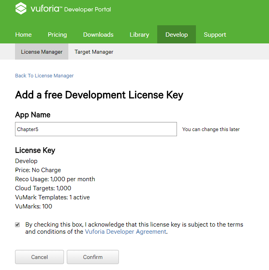Open the Home menu item
Viewport: 269px width, 270px height.
click(23, 35)
